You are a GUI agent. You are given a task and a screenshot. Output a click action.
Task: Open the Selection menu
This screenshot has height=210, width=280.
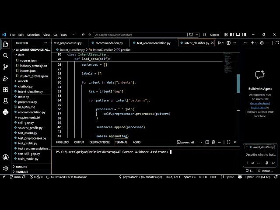click(33, 35)
